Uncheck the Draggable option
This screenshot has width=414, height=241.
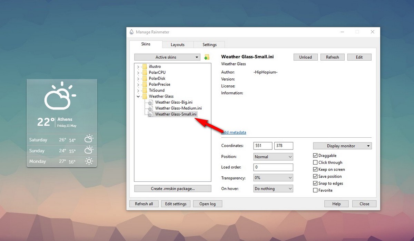[315, 155]
